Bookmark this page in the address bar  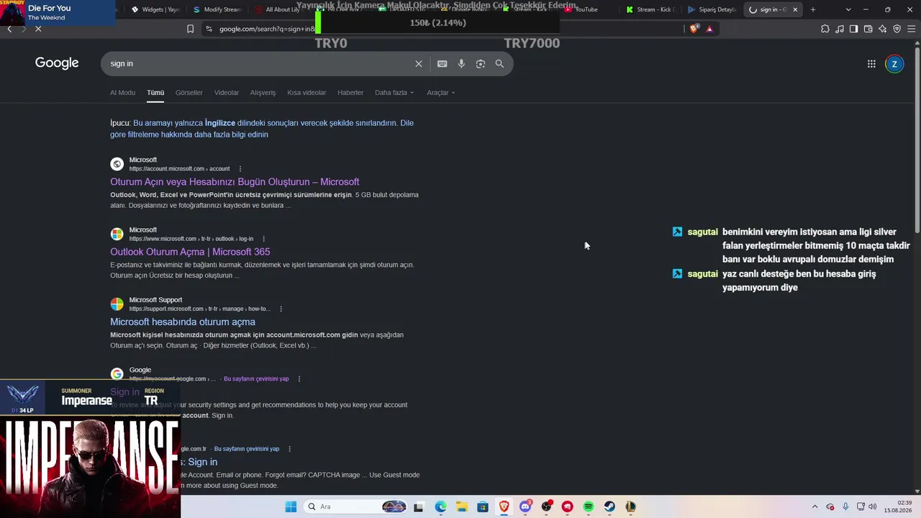(190, 29)
